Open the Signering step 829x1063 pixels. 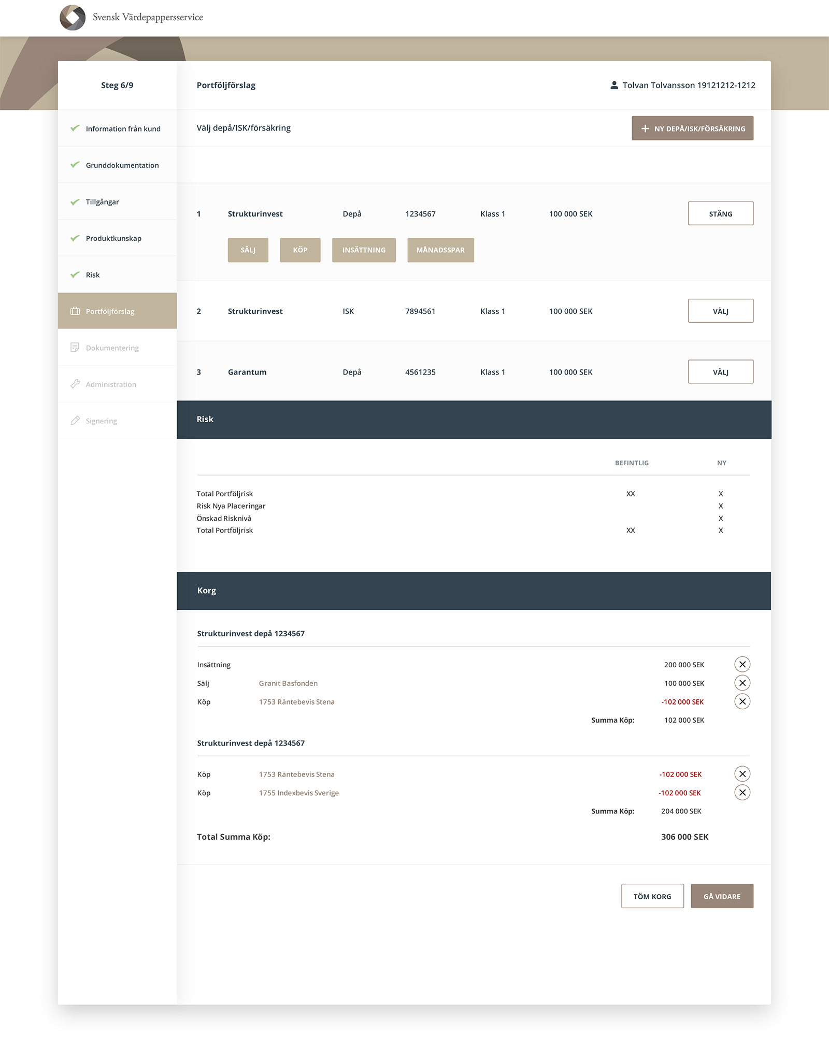coord(117,421)
